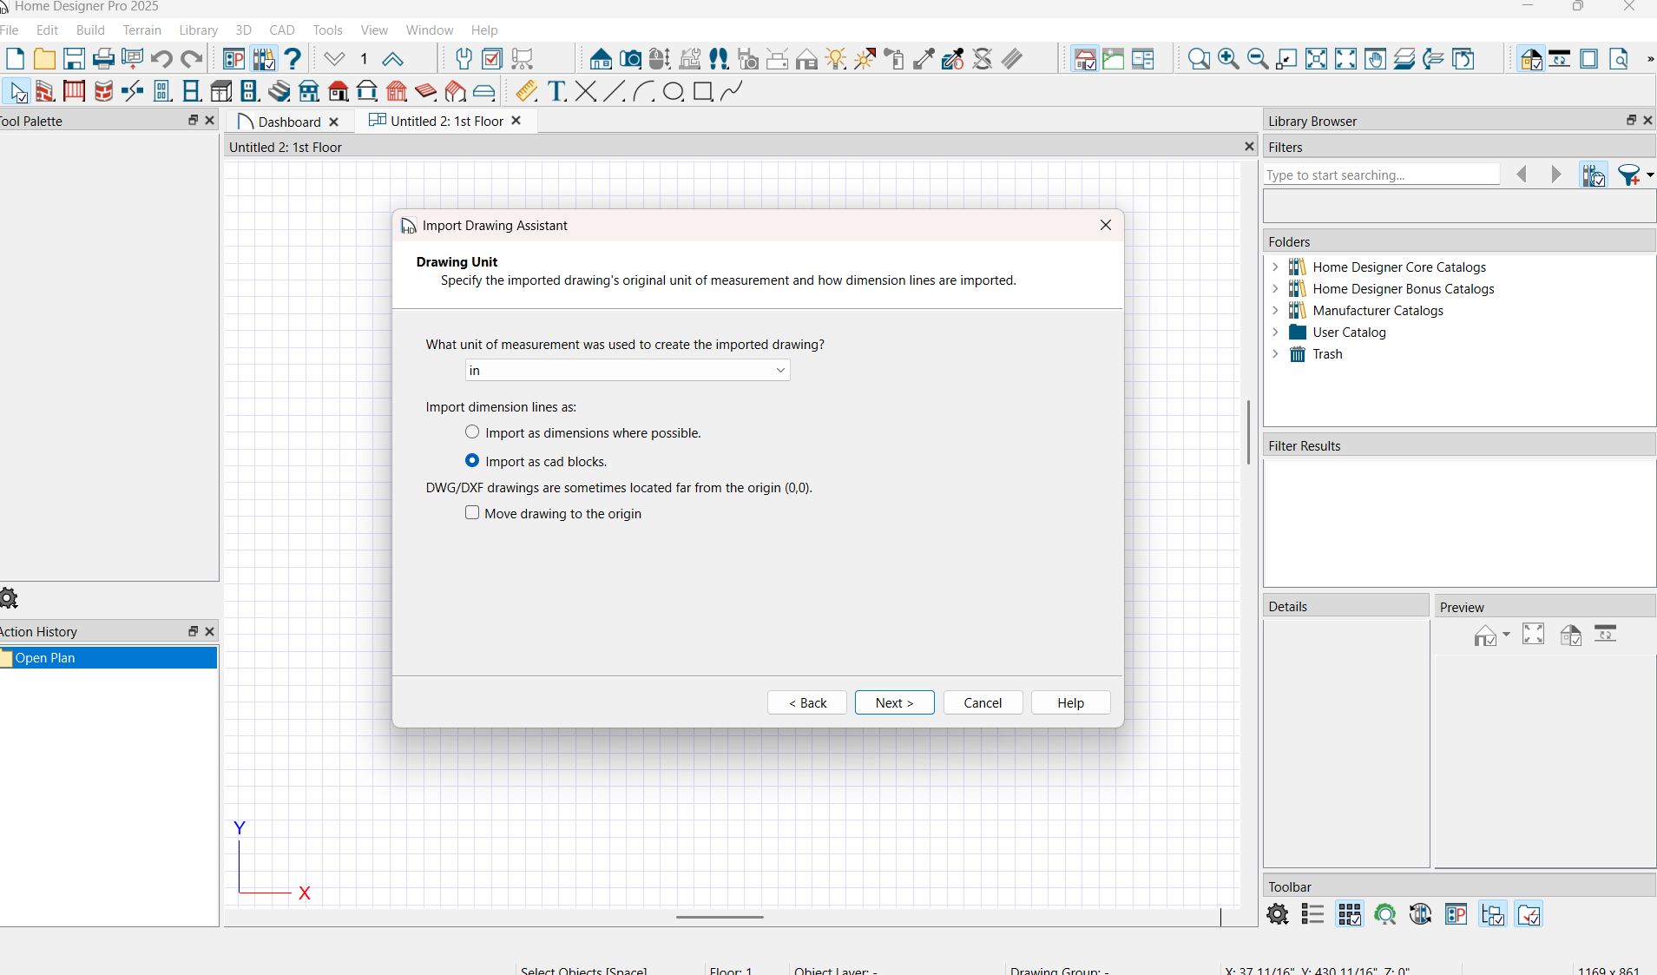Select the Text tool in toolbar

tap(556, 91)
